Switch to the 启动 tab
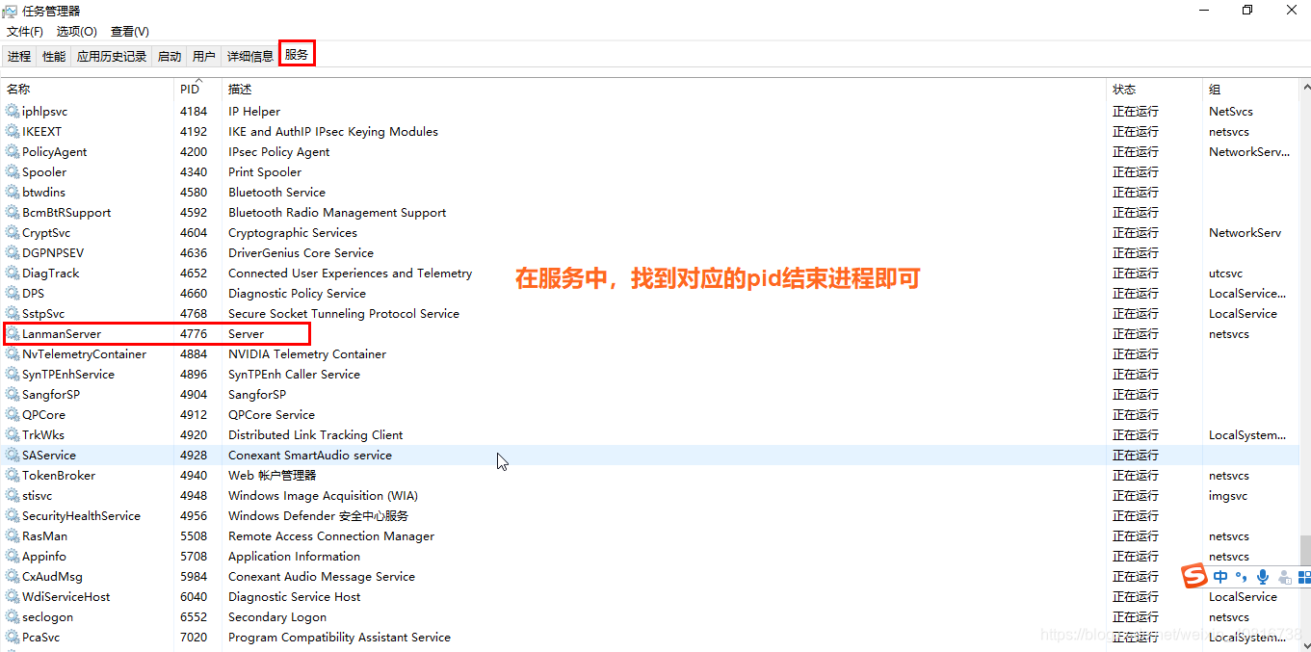 pos(170,57)
